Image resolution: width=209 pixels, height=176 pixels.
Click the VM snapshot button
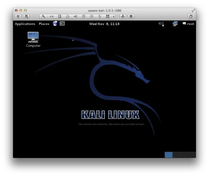[26, 16]
